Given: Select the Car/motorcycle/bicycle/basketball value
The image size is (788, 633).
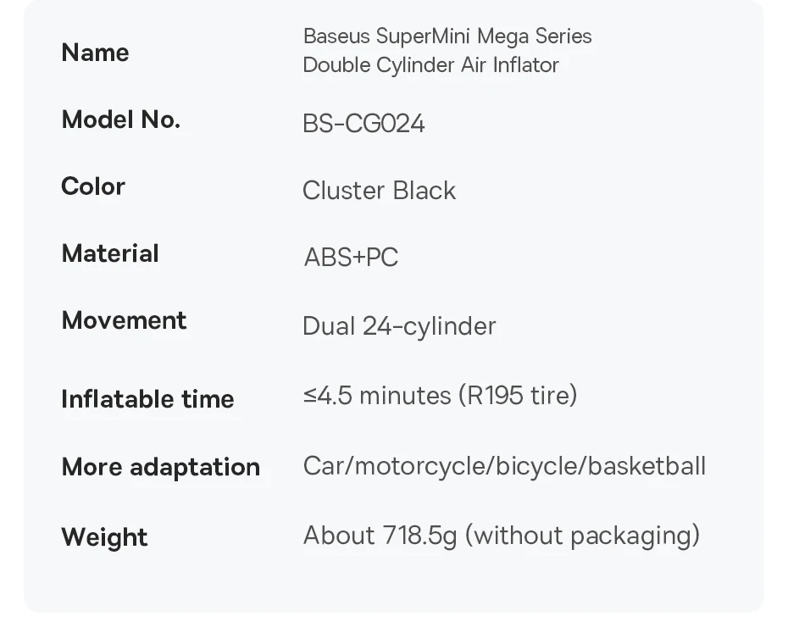Looking at the screenshot, I should click(504, 466).
